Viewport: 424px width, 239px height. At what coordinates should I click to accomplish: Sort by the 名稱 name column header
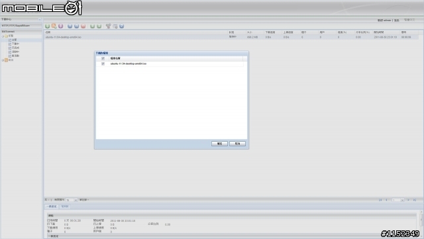pos(136,32)
